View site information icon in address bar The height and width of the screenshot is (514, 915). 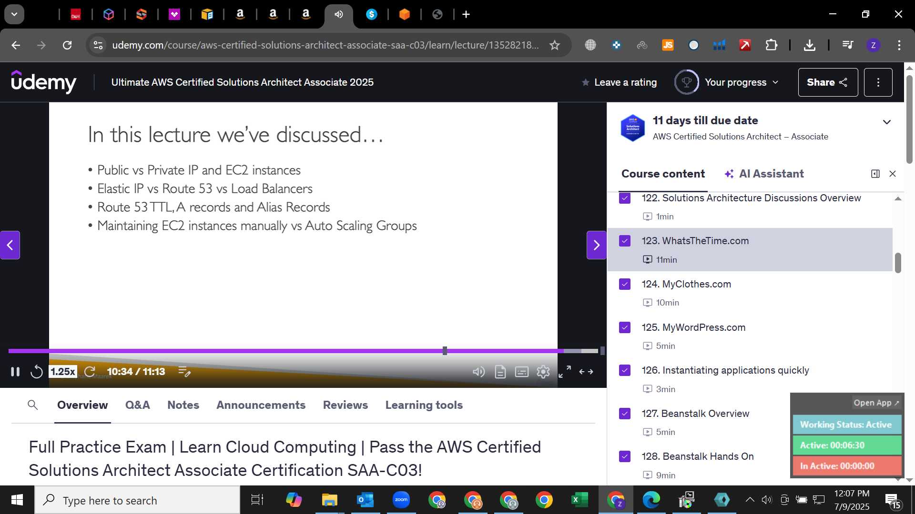[98, 45]
